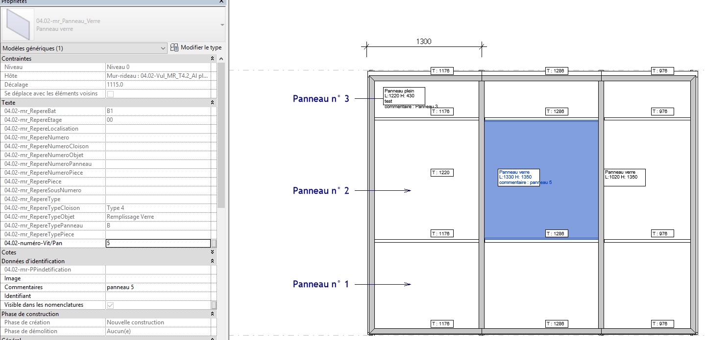705x340 pixels.
Task: Select the 1300 dimension text
Action: 424,42
